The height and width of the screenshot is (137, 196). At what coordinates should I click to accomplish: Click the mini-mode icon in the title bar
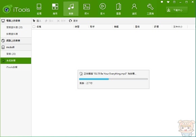coord(174,2)
